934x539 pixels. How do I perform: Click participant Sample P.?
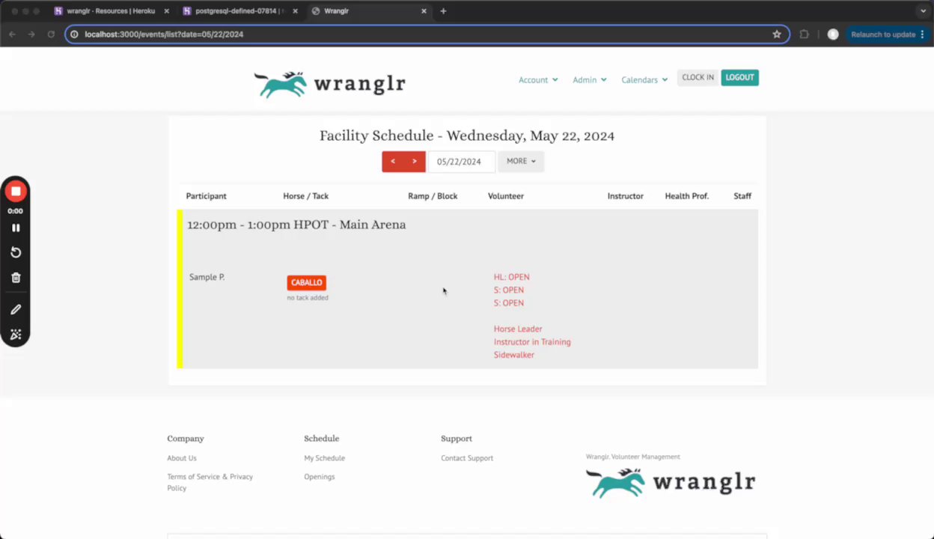pyautogui.click(x=207, y=278)
